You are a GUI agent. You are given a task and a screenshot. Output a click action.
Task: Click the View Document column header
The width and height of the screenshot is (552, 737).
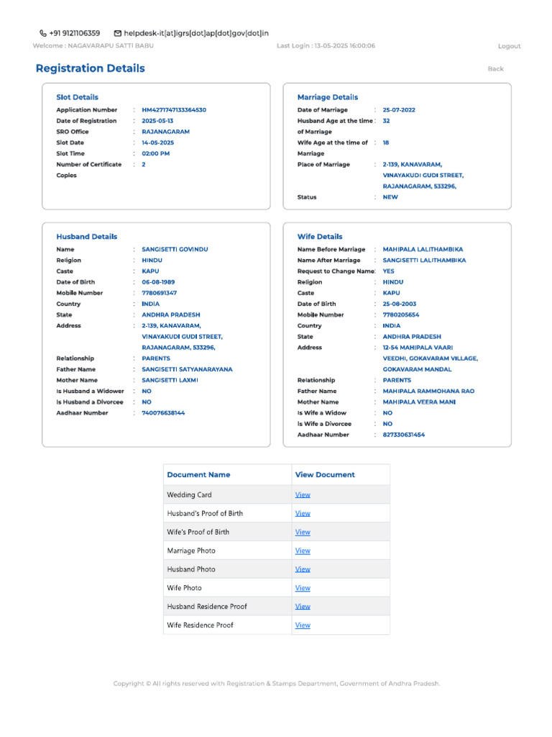325,475
